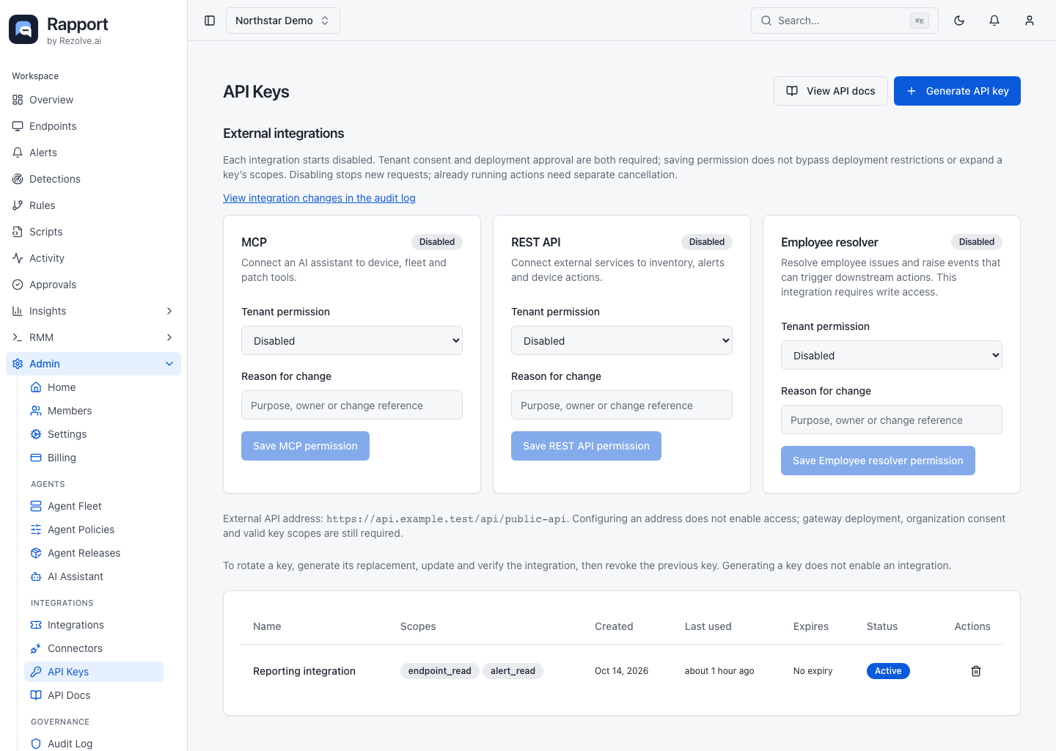Open Agent Policies
The width and height of the screenshot is (1056, 751).
coord(94,530)
